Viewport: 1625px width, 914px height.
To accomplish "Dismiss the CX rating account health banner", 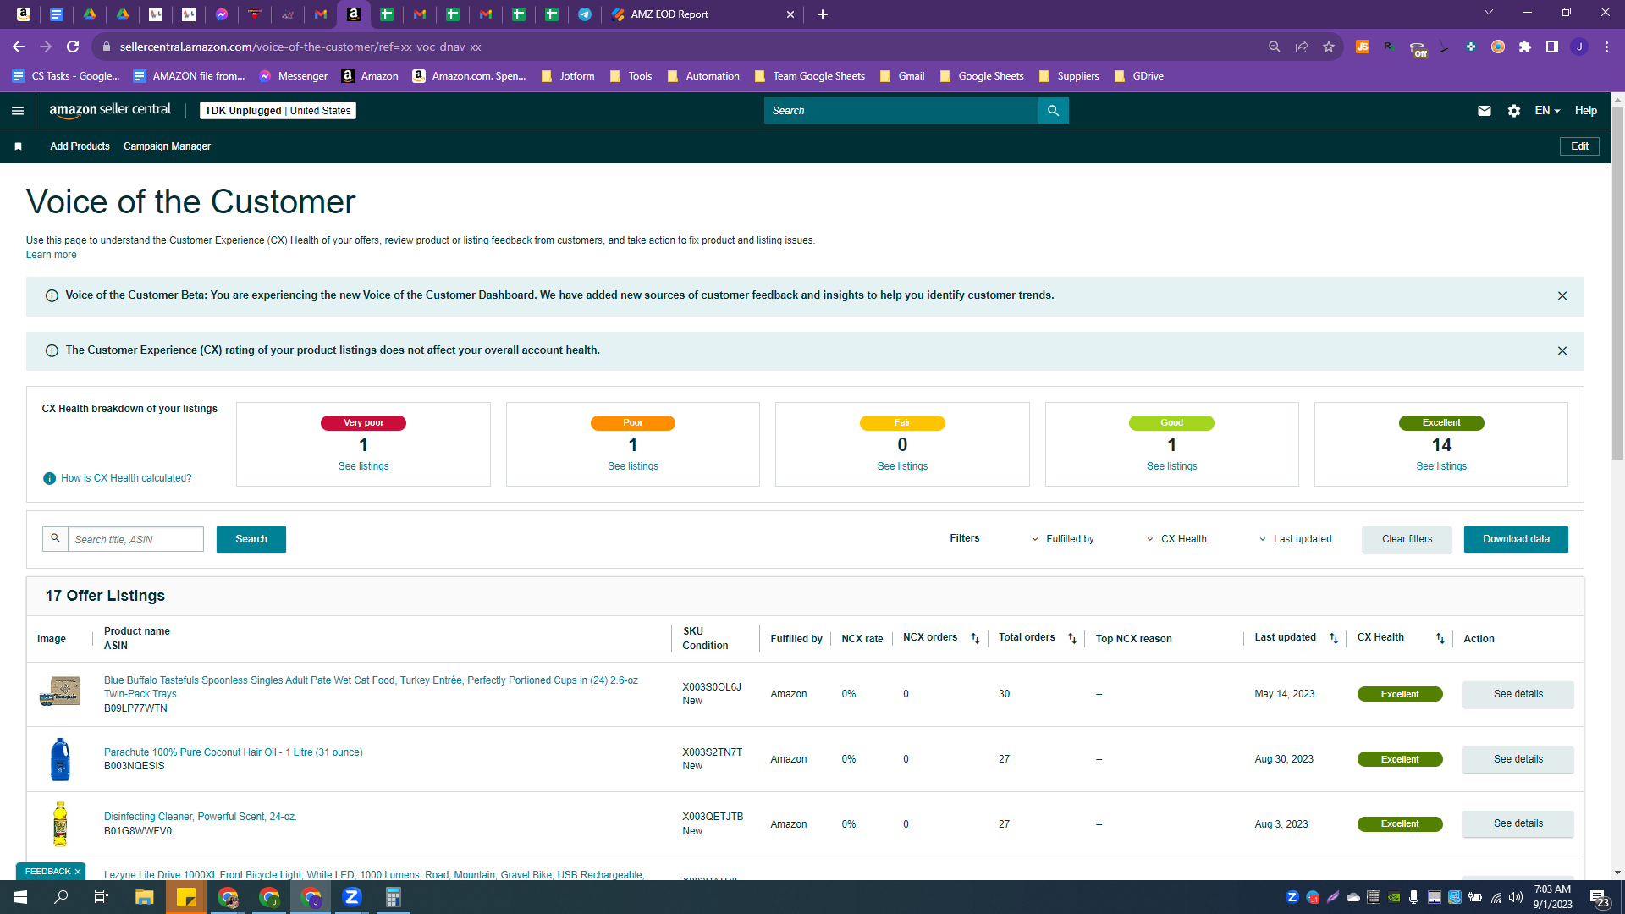I will [1562, 351].
